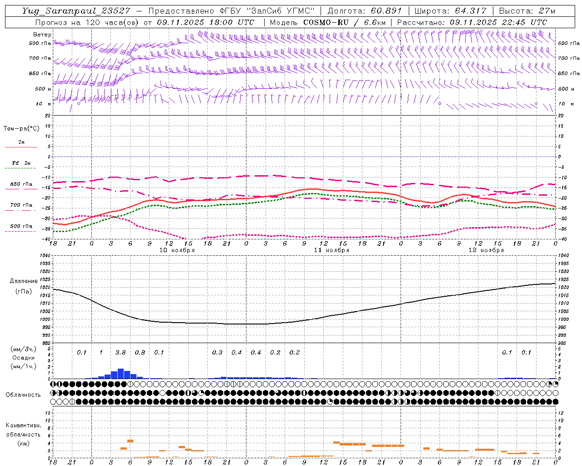The image size is (582, 466).
Task: Select the longitude value "Долгота: 60.891"
Action: coord(365,11)
